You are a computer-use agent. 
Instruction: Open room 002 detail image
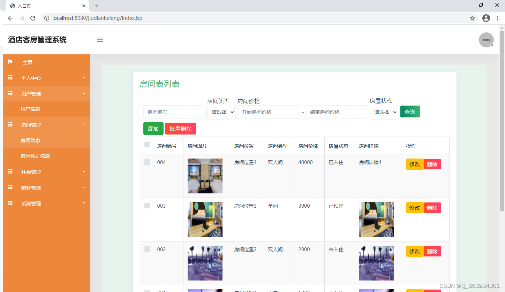[377, 263]
